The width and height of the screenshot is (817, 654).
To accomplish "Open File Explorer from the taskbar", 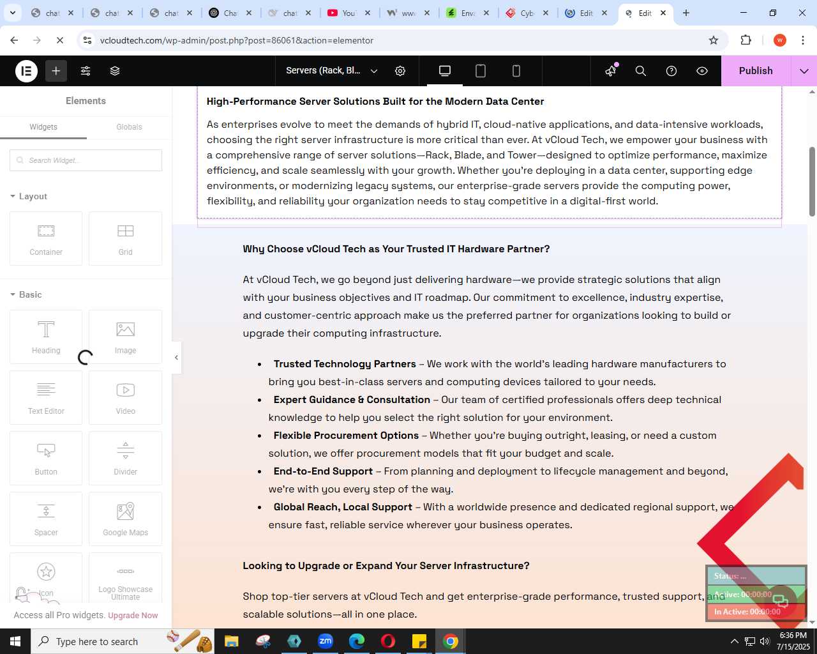I will click(231, 641).
